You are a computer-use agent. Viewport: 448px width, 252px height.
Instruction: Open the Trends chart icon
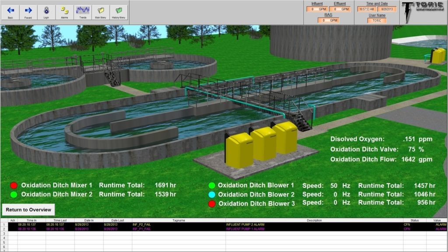coord(83,12)
